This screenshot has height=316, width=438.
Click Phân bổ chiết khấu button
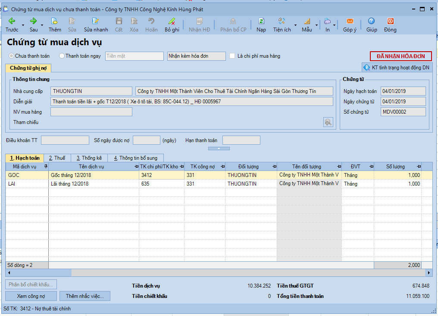(x=31, y=285)
